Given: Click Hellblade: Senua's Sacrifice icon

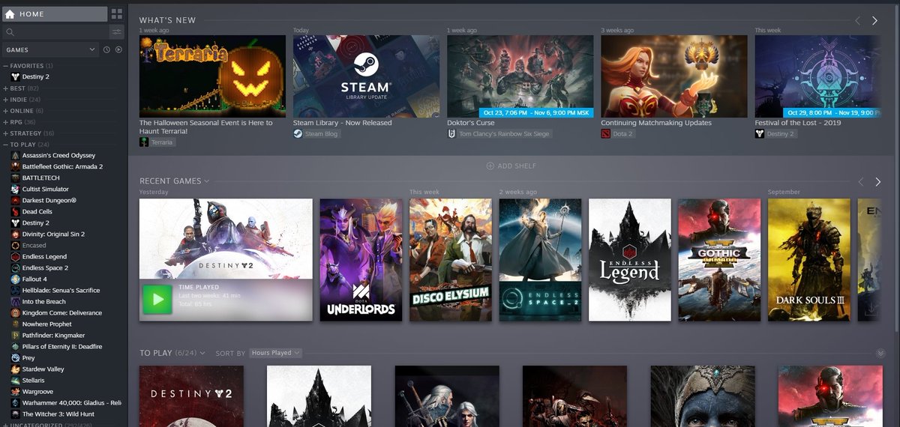Looking at the screenshot, I should (x=15, y=290).
